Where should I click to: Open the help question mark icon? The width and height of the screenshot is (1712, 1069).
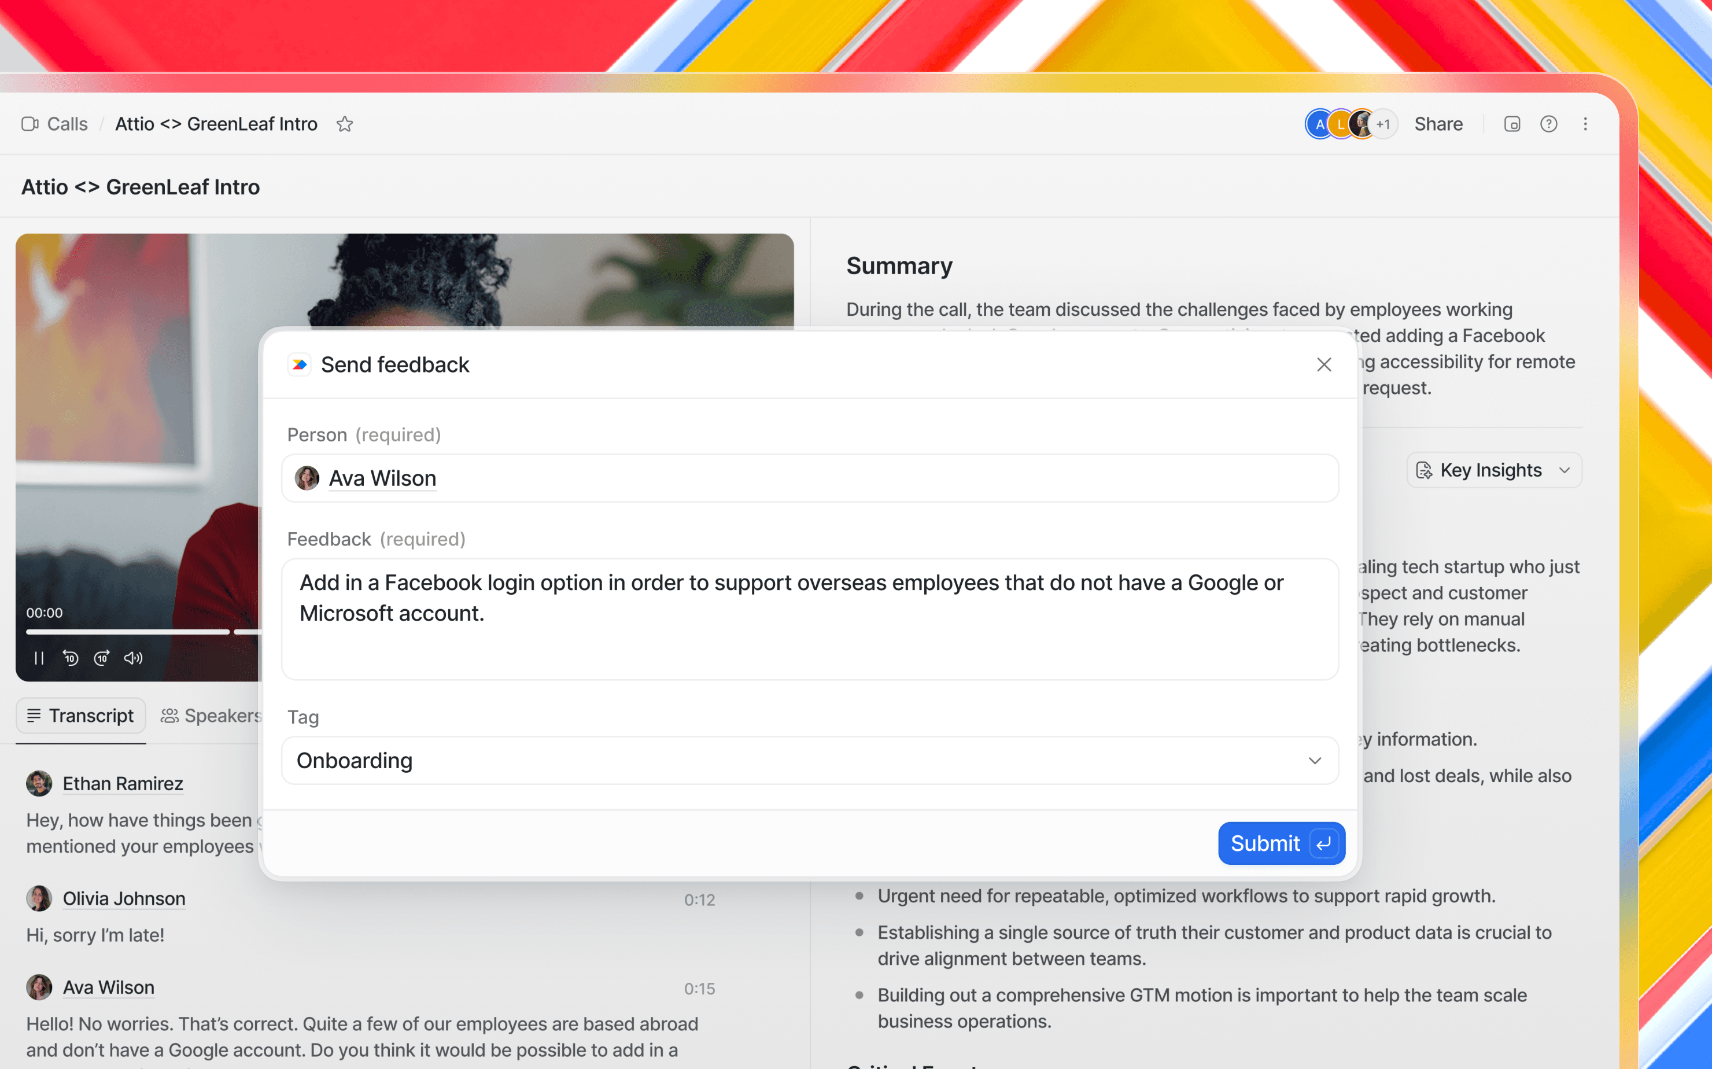click(1548, 124)
